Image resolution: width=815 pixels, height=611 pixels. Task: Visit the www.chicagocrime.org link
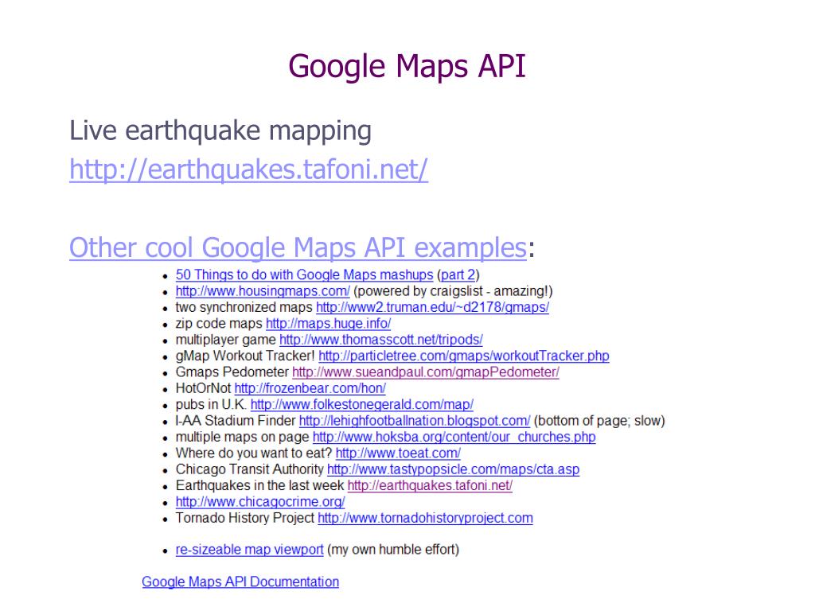pyautogui.click(x=260, y=501)
